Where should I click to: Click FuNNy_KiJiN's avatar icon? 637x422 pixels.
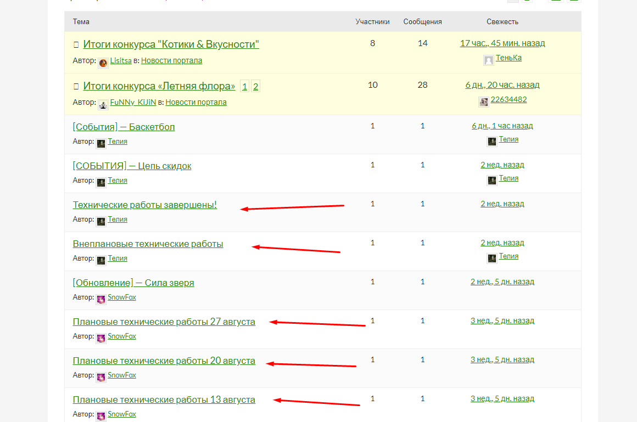point(103,104)
